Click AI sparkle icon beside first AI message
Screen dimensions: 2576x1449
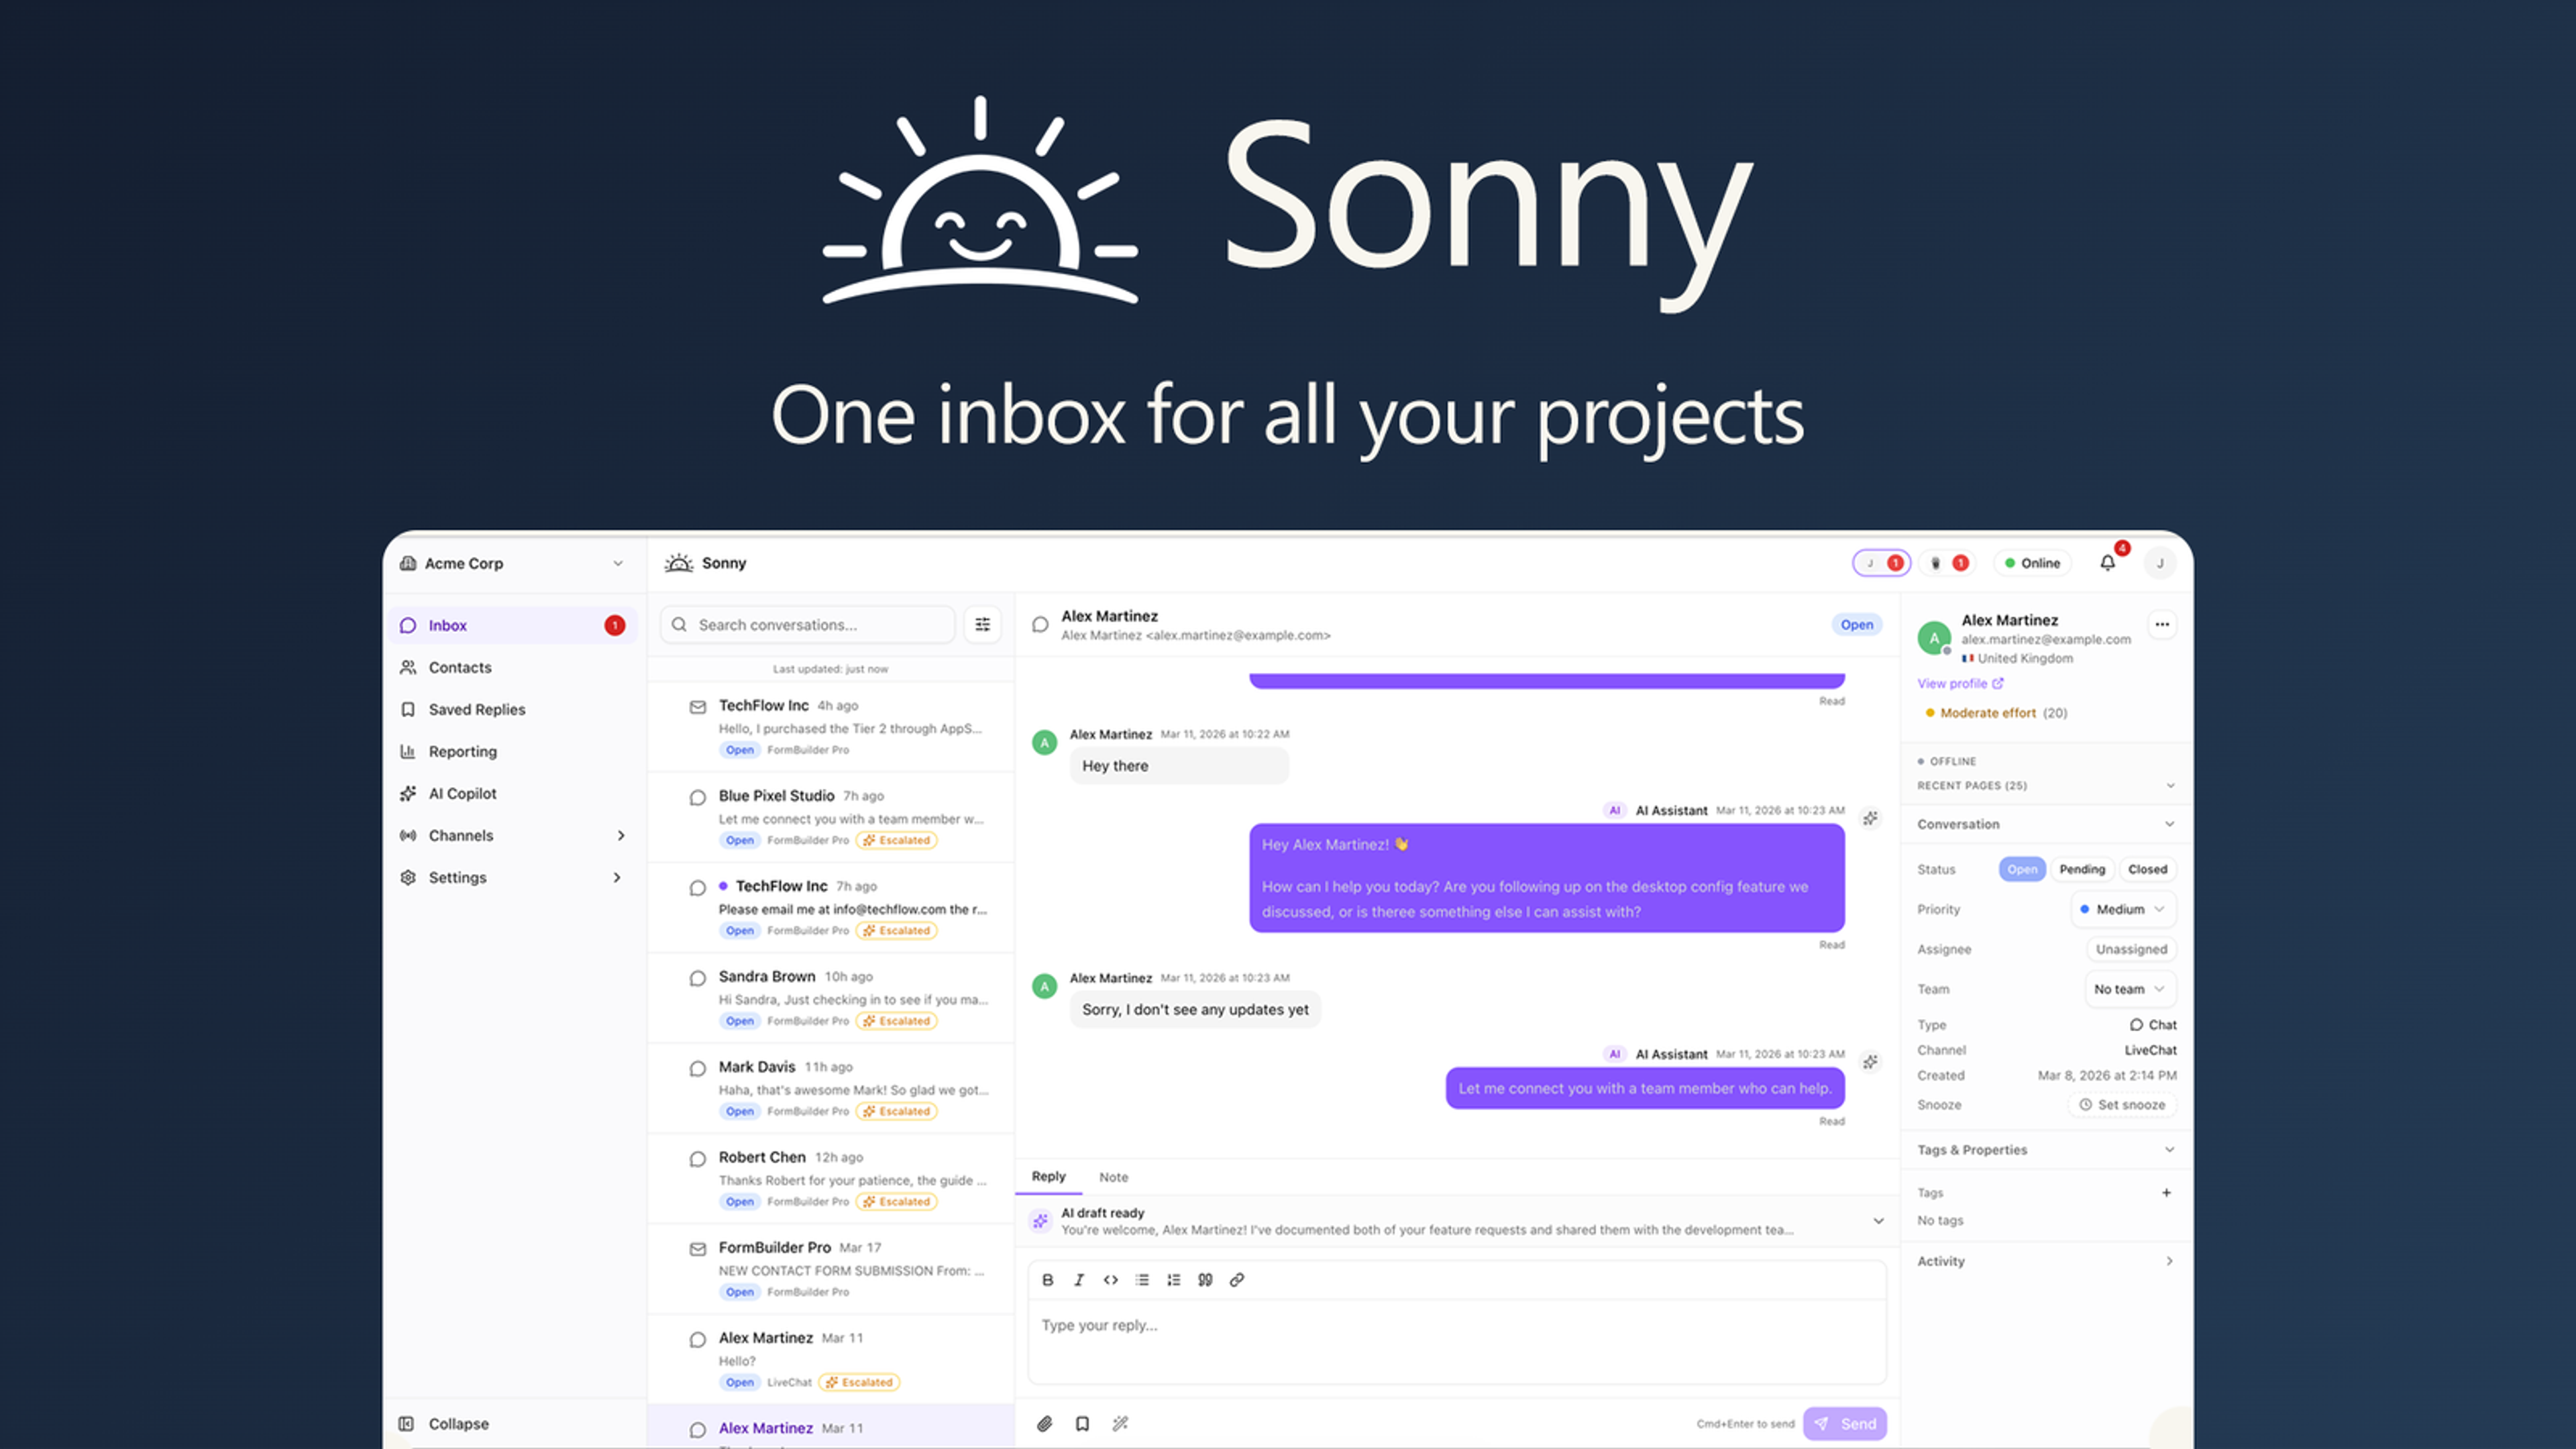click(1870, 819)
